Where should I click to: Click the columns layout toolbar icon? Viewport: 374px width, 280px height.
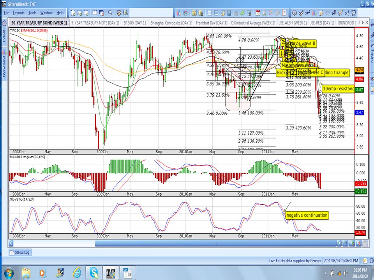point(95,12)
